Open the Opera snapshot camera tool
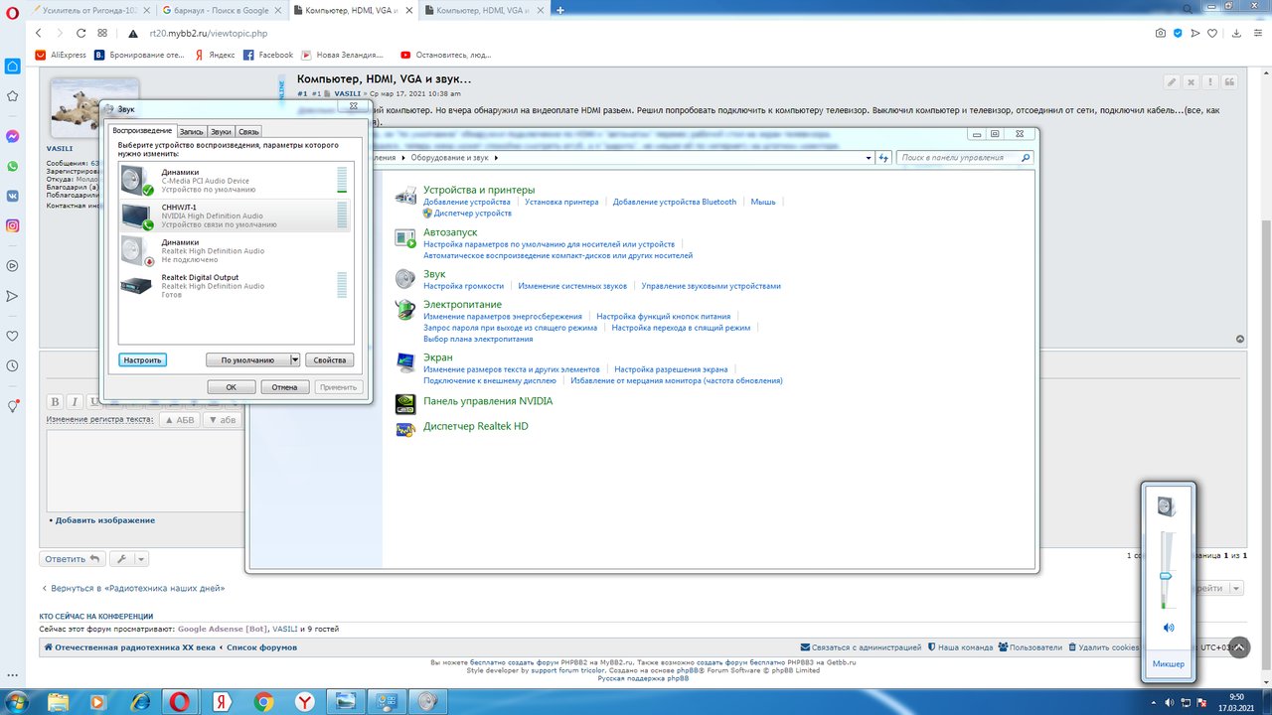This screenshot has width=1272, height=715. pyautogui.click(x=1160, y=33)
